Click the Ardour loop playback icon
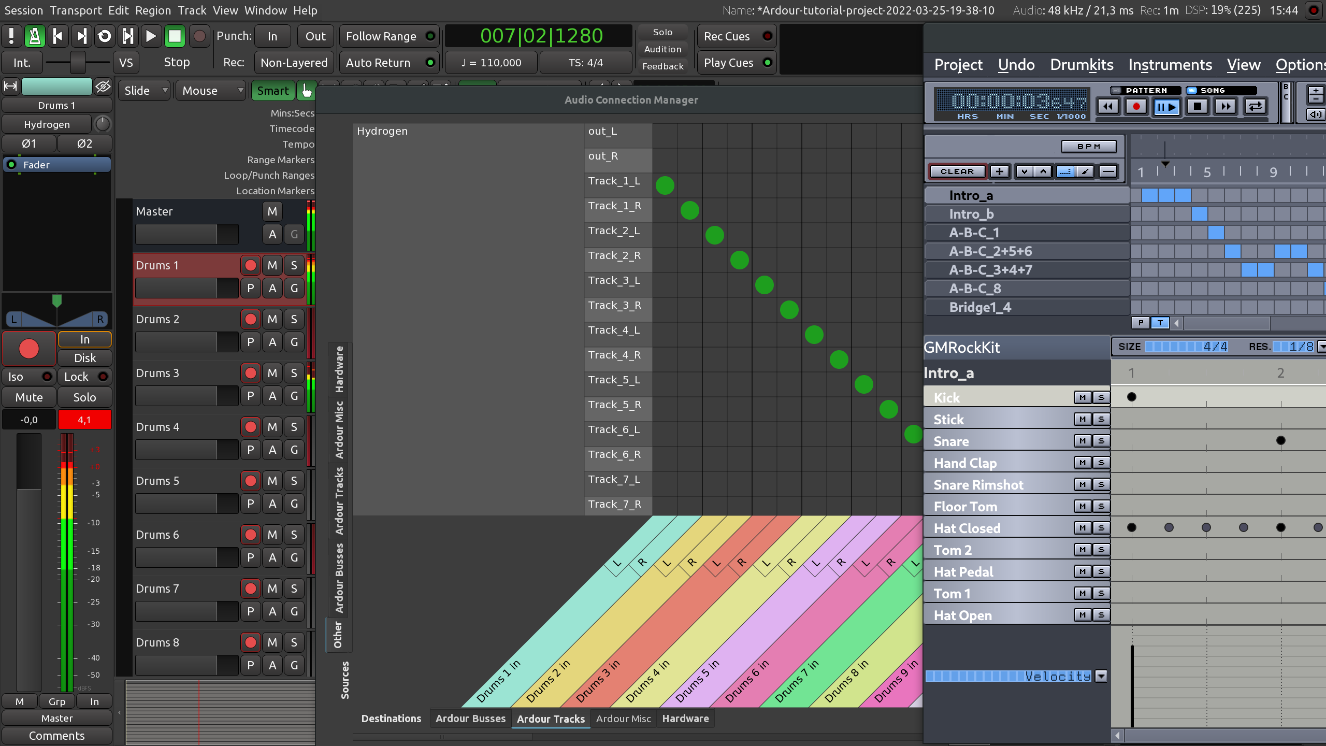This screenshot has height=746, width=1326. point(105,36)
